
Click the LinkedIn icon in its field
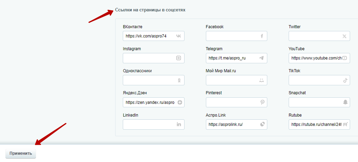(179, 124)
